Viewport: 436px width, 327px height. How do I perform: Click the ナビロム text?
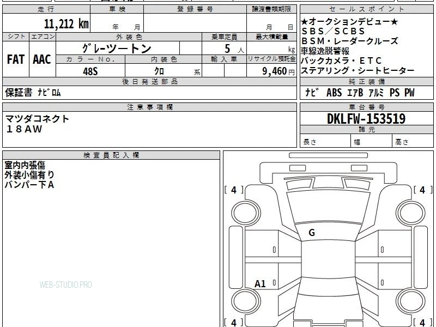49,92
